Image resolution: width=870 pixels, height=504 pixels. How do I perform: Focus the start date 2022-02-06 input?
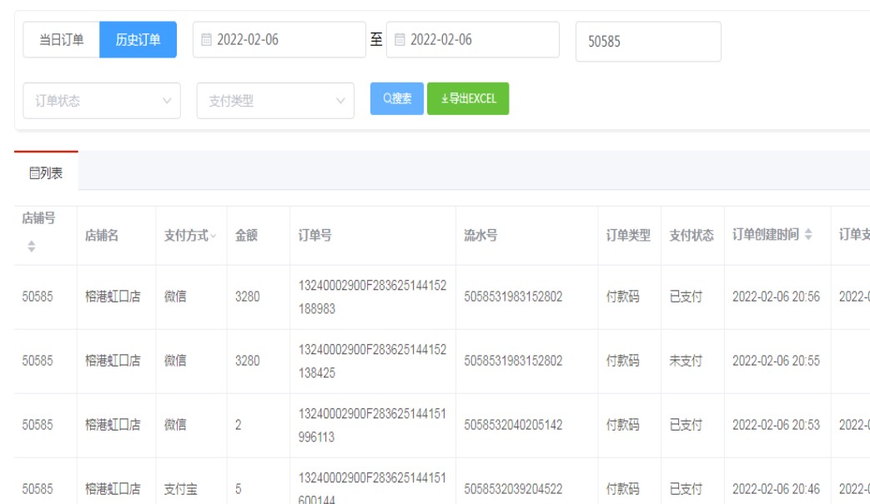tap(284, 40)
